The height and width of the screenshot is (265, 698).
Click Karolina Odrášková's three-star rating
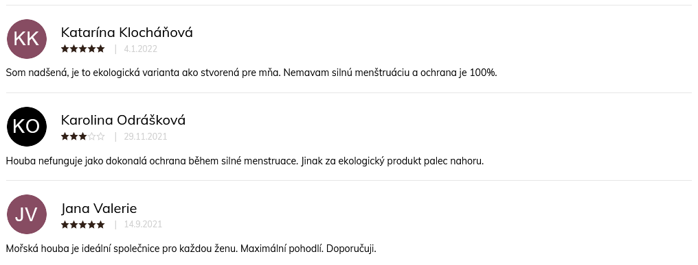pos(83,137)
